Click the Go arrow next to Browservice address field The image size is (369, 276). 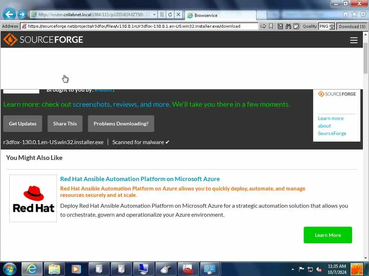coord(263,26)
